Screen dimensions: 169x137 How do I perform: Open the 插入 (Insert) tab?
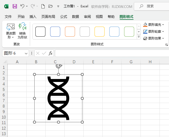click(x=33, y=17)
